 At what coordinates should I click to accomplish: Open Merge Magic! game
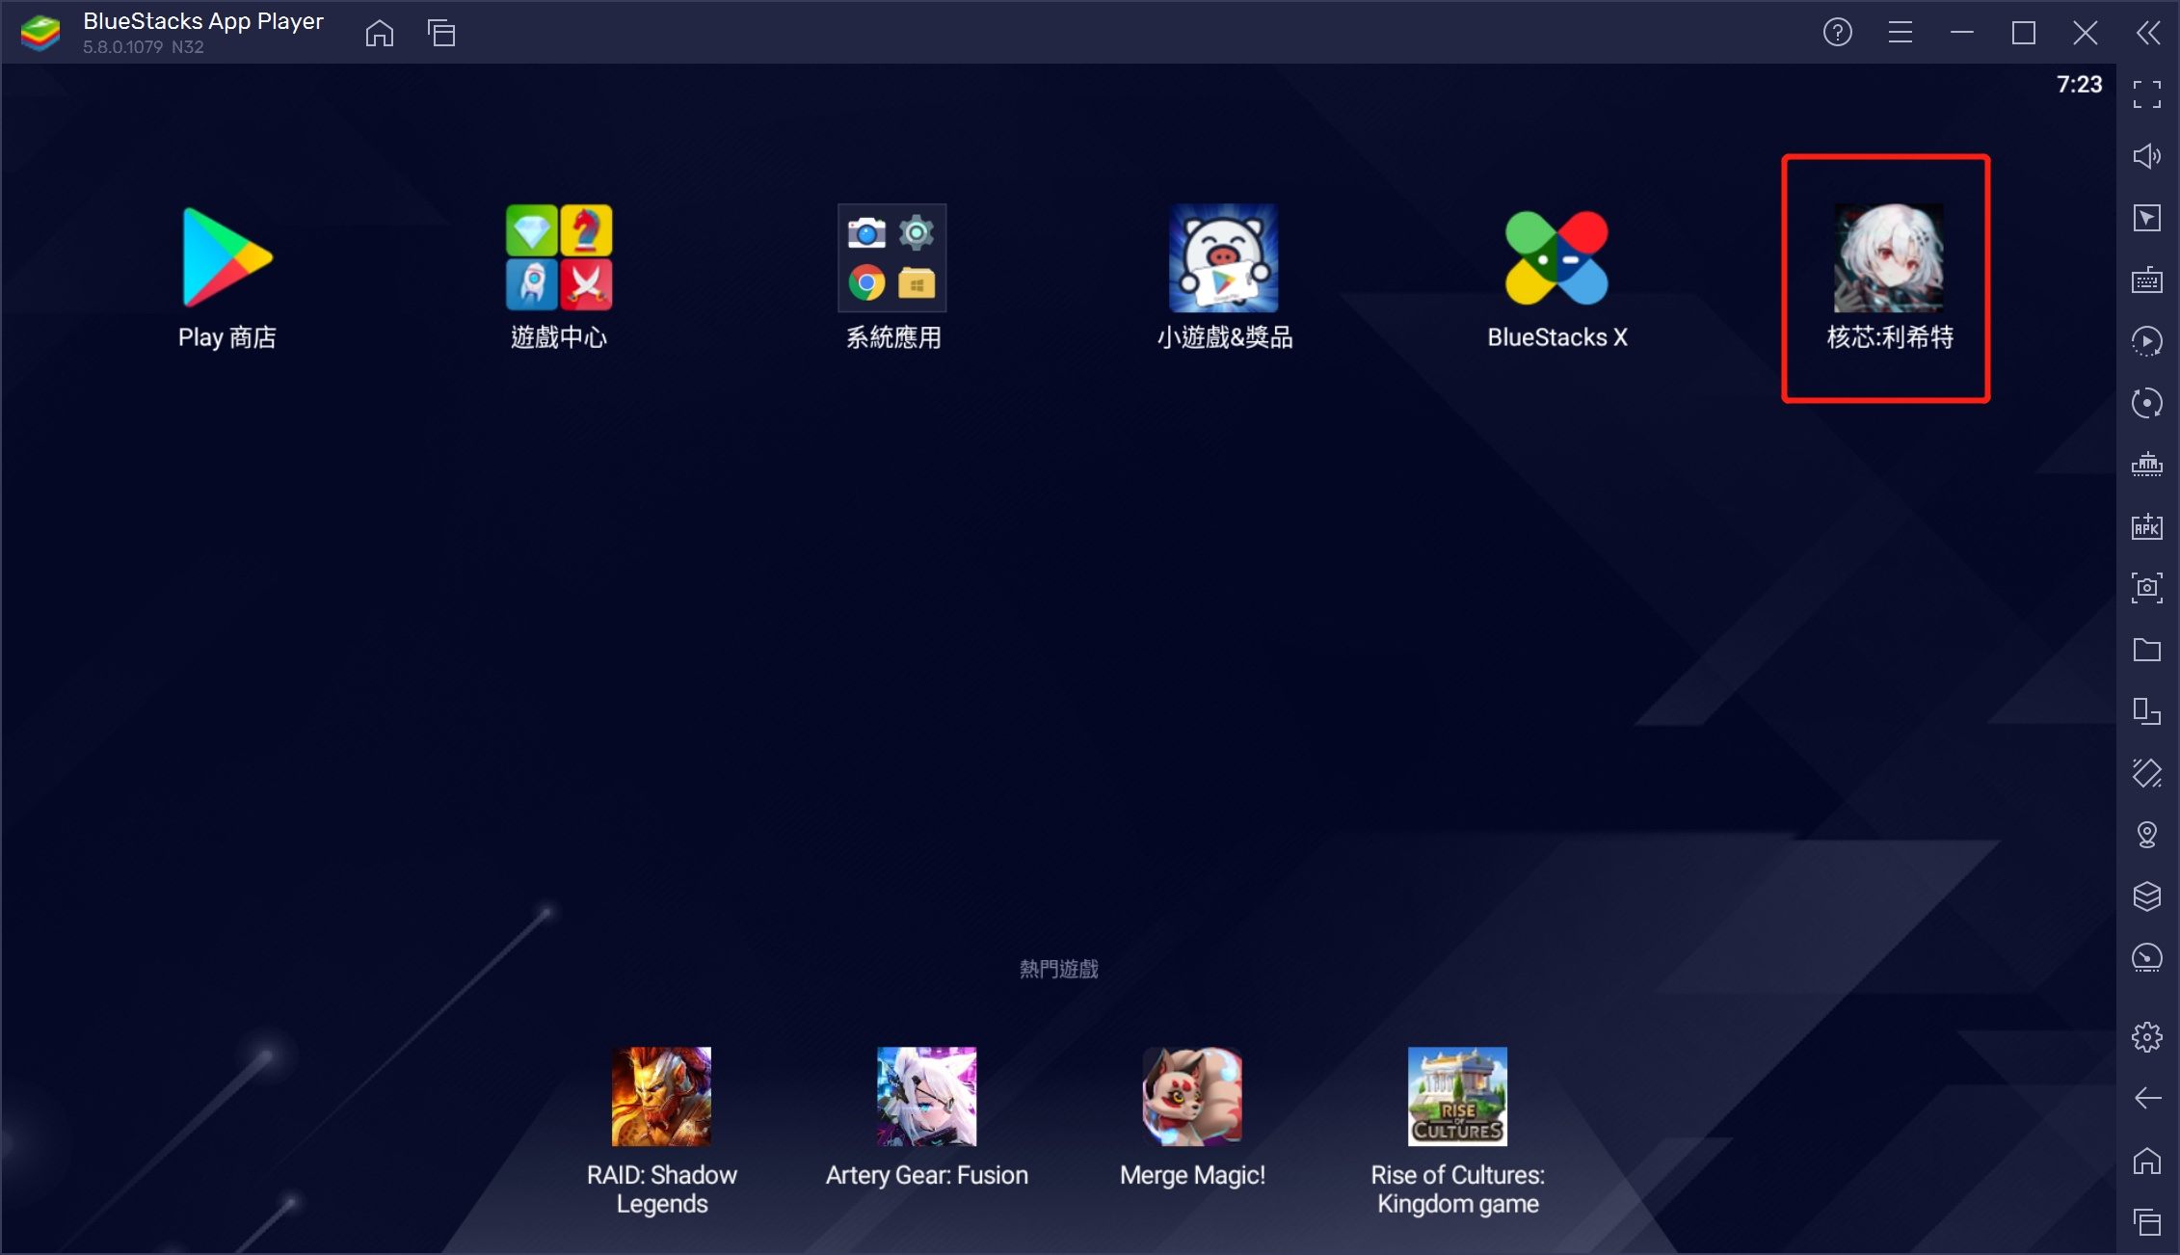click(x=1192, y=1118)
